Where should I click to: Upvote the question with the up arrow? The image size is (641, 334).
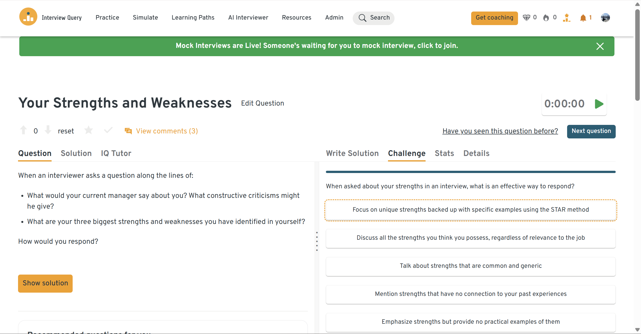tap(23, 130)
